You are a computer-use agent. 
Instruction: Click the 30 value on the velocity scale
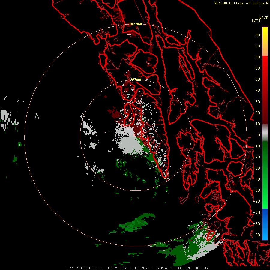(x=258, y=102)
